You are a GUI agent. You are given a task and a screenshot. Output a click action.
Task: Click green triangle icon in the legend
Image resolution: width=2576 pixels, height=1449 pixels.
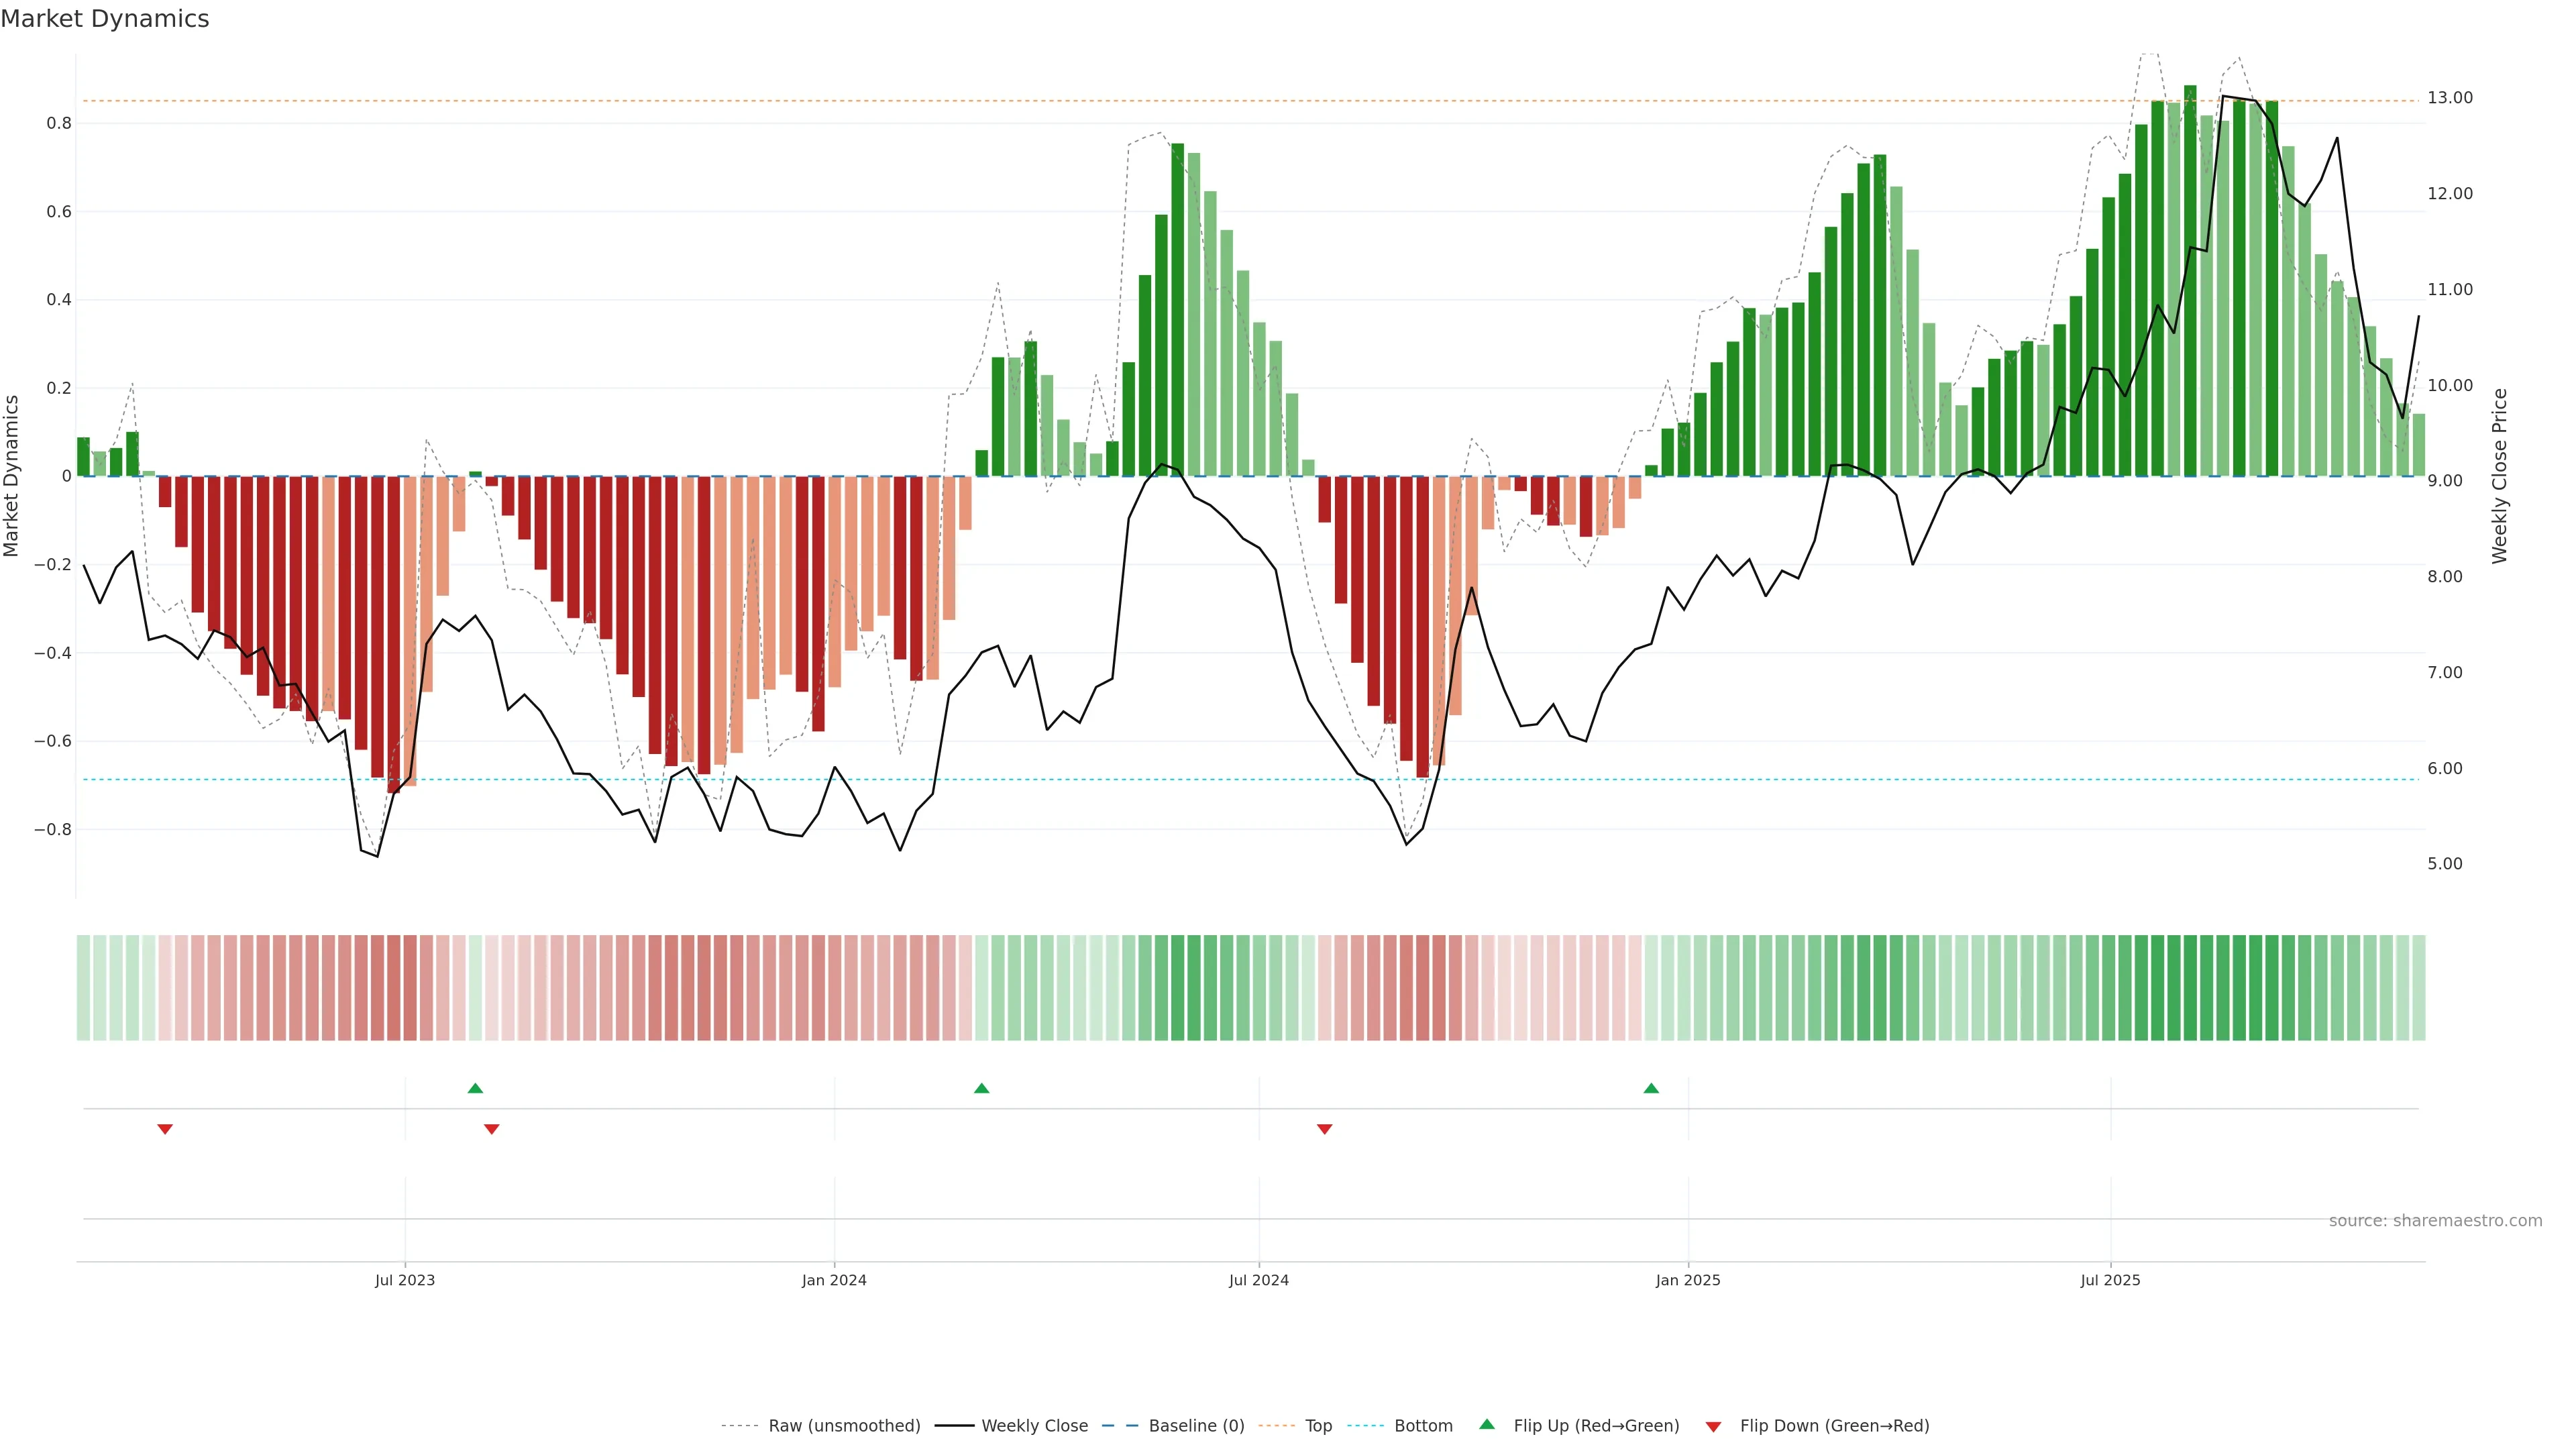[x=1487, y=1424]
